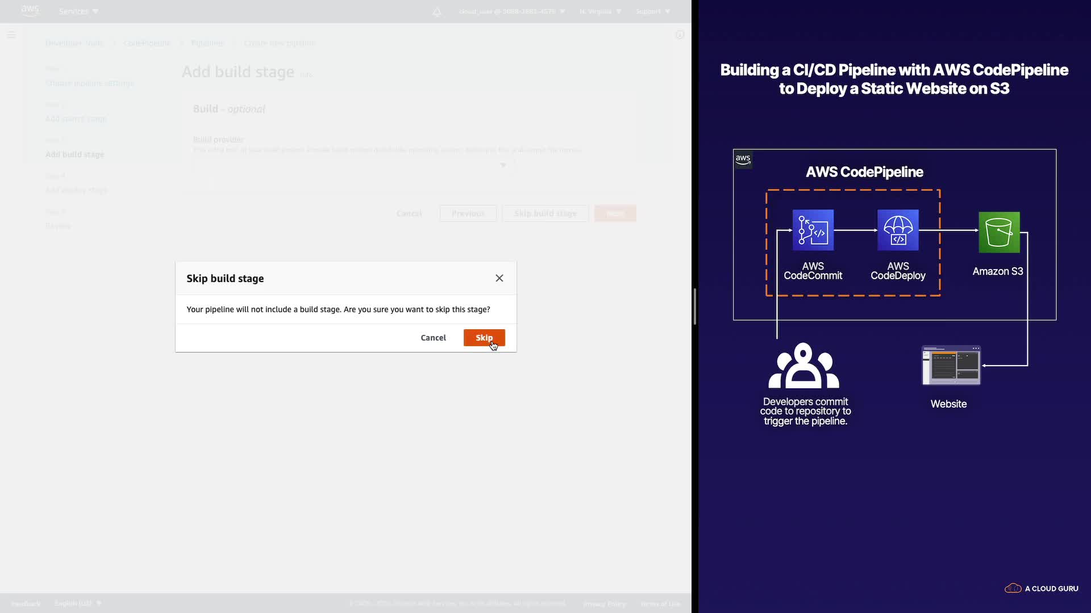Cancel the Skip build stage dialog

tap(433, 338)
